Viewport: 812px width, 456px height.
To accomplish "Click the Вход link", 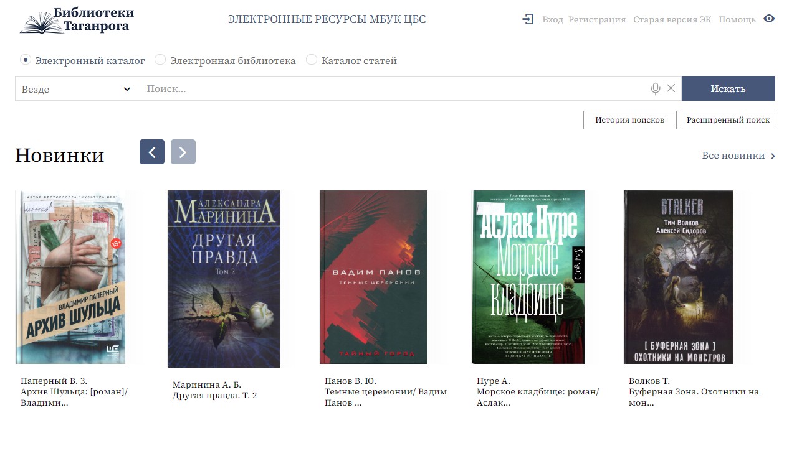I will click(x=552, y=19).
